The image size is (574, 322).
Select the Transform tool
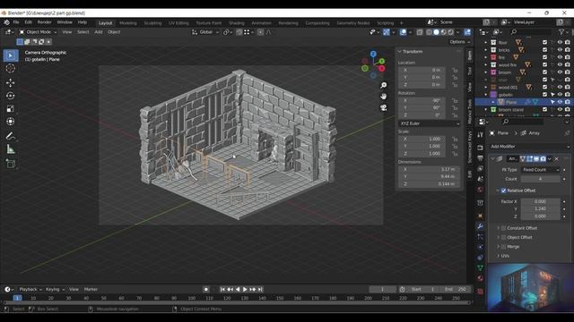[11, 122]
